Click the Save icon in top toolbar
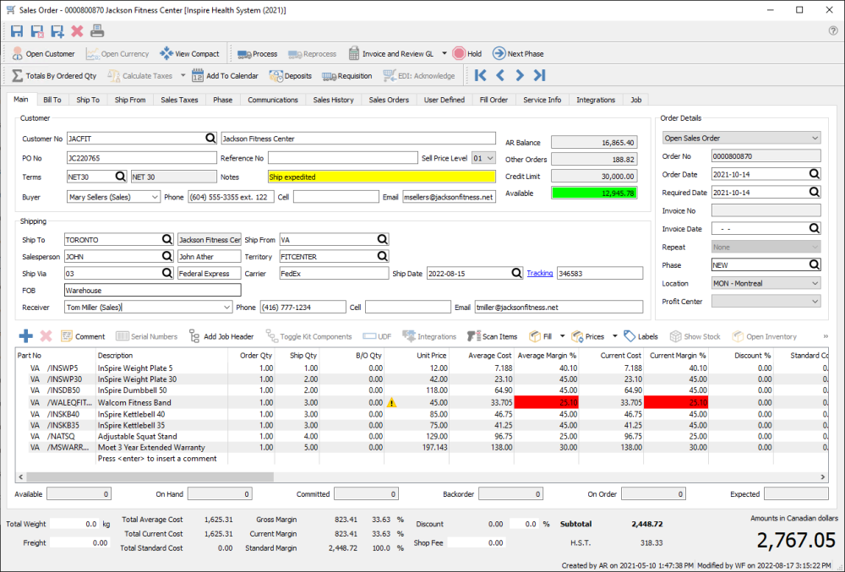The height and width of the screenshot is (572, 845). [17, 31]
